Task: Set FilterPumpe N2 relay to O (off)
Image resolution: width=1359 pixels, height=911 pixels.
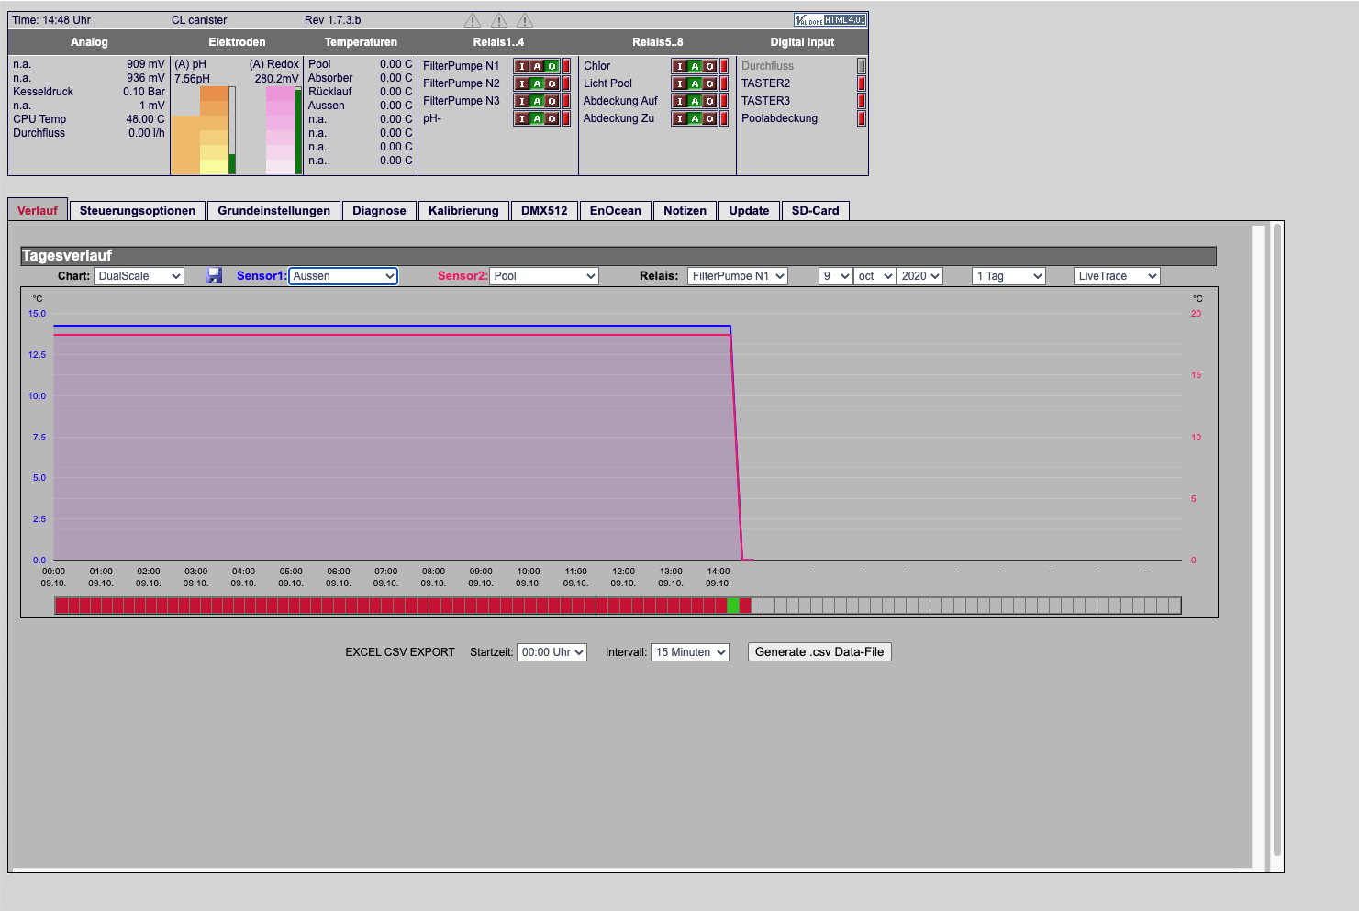Action: (x=551, y=83)
